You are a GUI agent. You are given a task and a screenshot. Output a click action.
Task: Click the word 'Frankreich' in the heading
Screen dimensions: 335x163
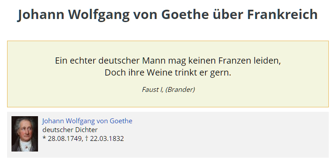point(282,15)
